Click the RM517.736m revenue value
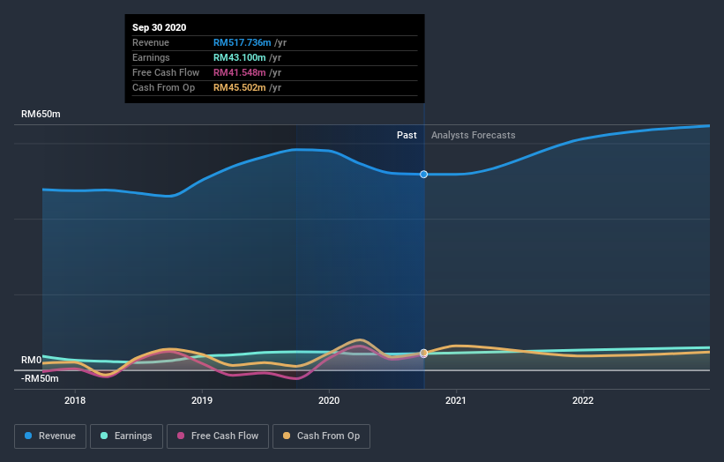The image size is (724, 462). (x=242, y=42)
